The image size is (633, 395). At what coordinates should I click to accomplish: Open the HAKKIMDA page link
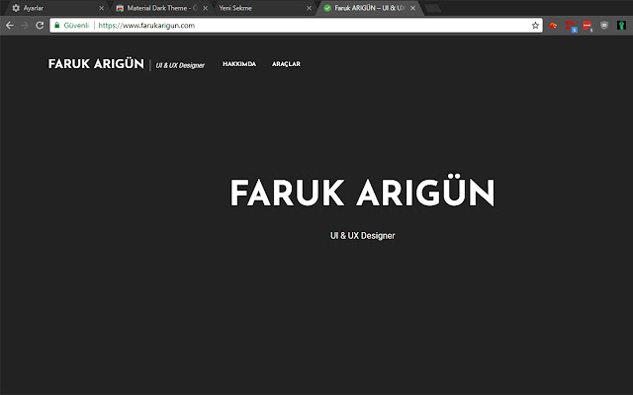point(239,64)
